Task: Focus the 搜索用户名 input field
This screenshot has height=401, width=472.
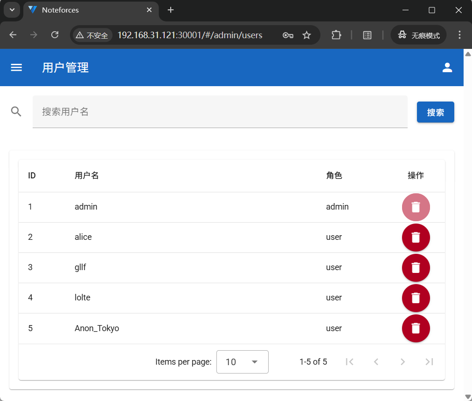Action: click(220, 111)
